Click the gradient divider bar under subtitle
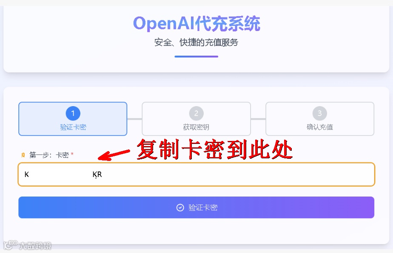 pos(196,56)
